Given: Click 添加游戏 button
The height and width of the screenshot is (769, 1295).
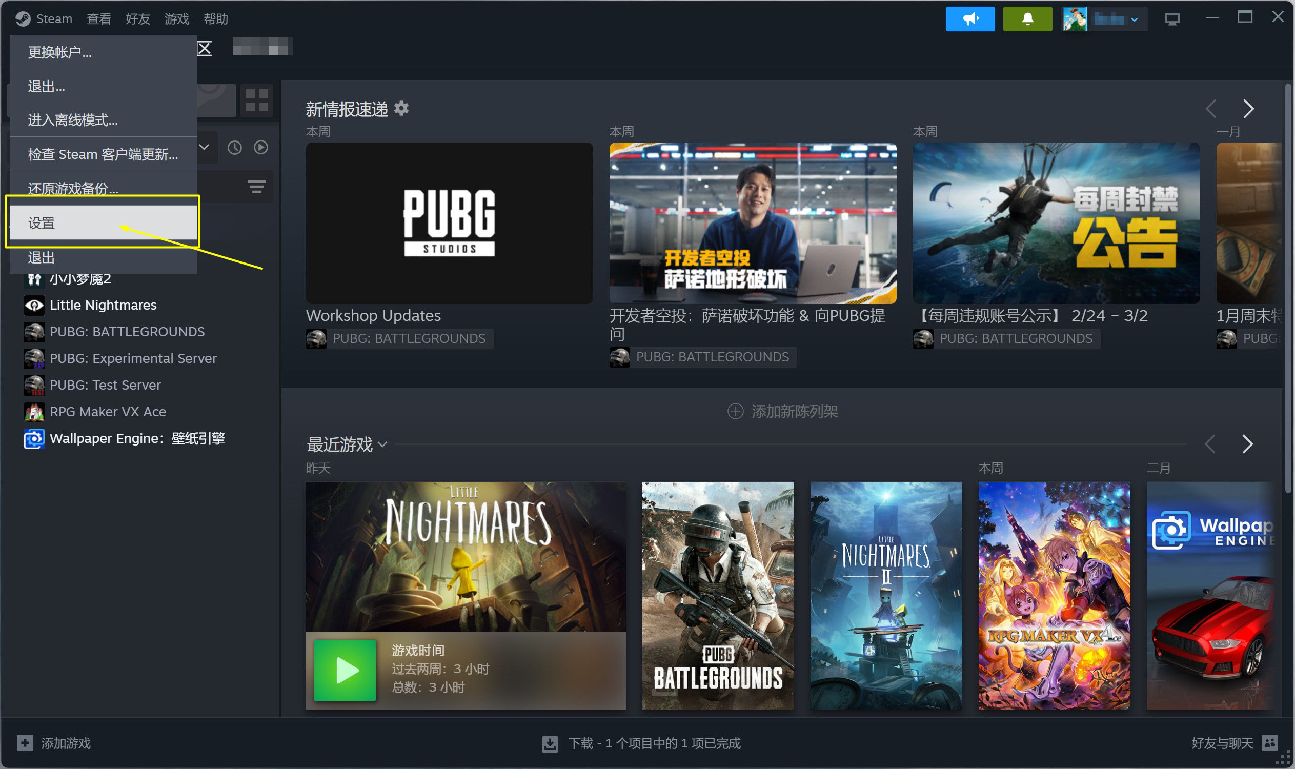Looking at the screenshot, I should coord(54,743).
